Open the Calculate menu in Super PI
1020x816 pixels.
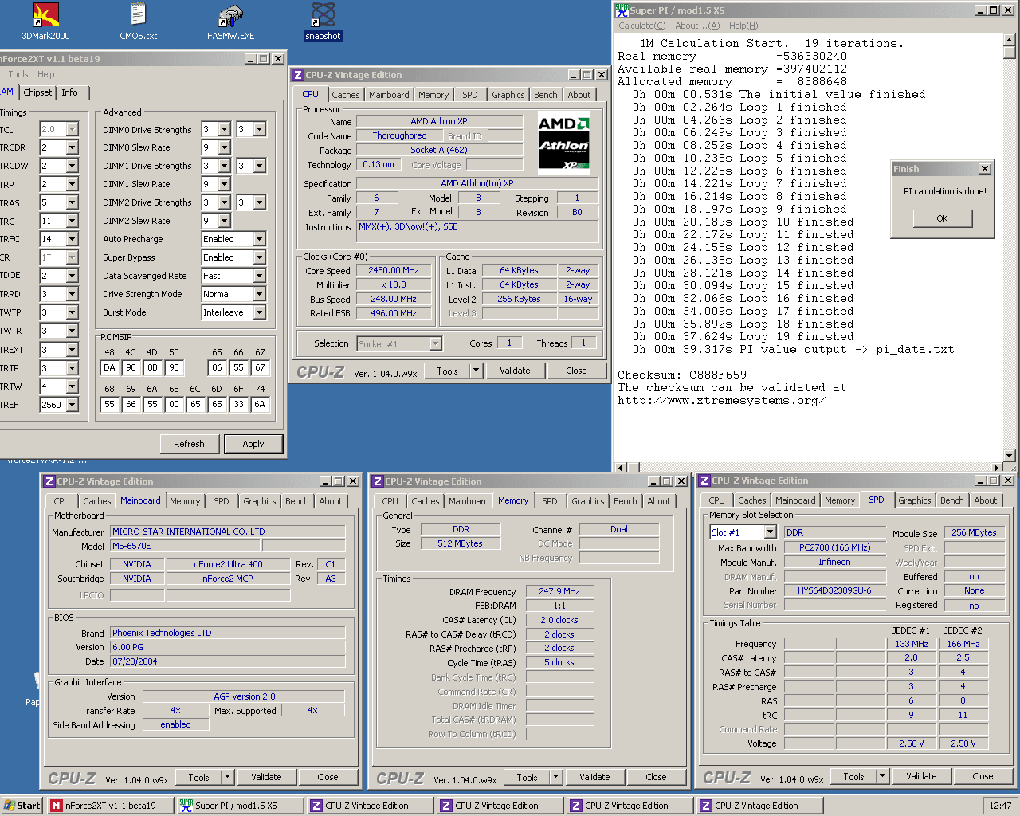(x=642, y=25)
